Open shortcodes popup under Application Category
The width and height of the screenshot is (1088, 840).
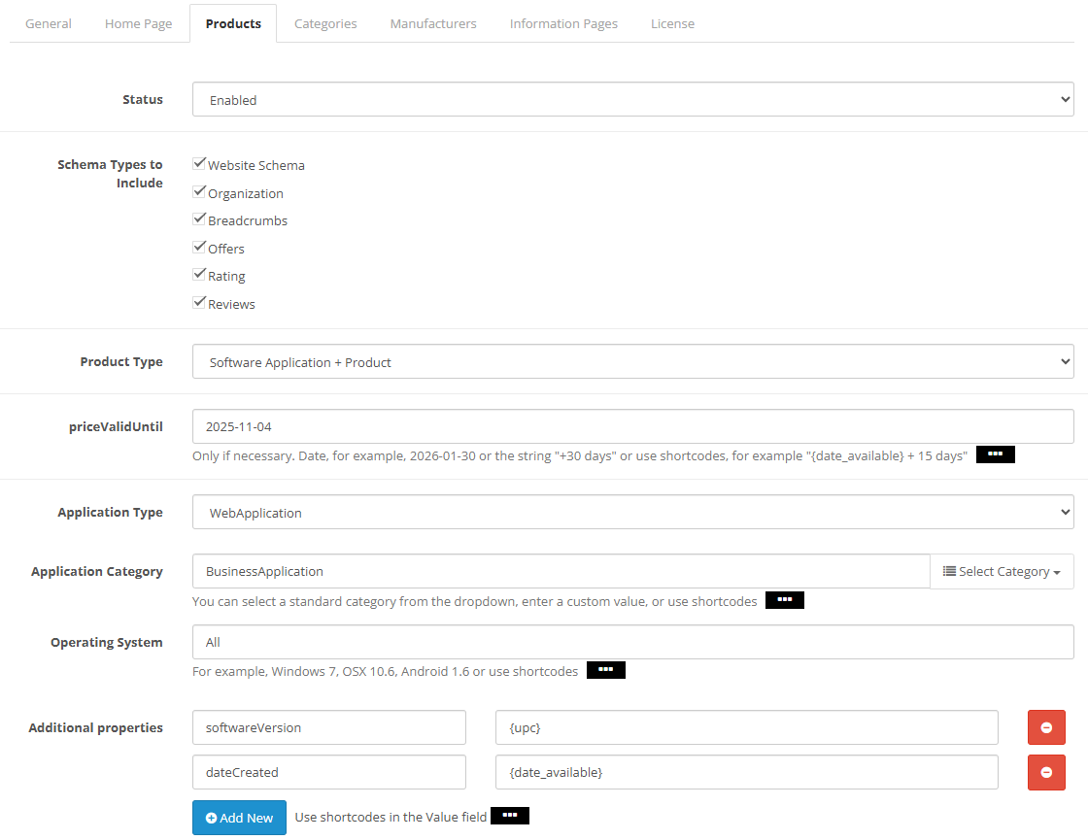(x=784, y=601)
